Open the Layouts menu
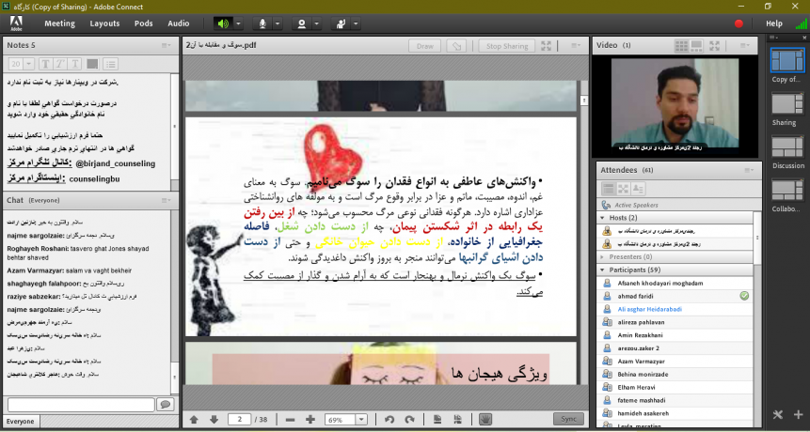The height and width of the screenshot is (432, 810). click(x=104, y=23)
